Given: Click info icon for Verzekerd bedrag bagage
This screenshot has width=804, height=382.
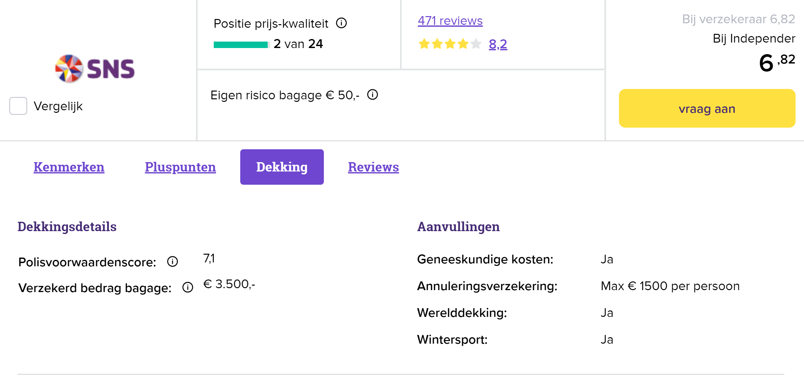Looking at the screenshot, I should 188,287.
